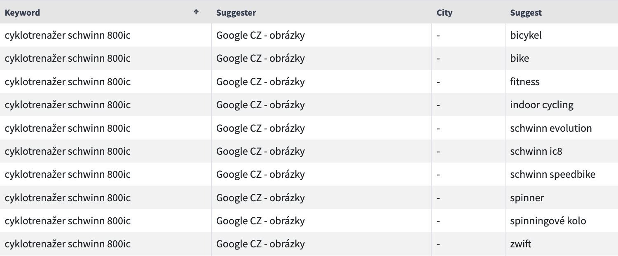Select the 'indoor cycling' suggestion cell
618x256 pixels.
pos(562,105)
